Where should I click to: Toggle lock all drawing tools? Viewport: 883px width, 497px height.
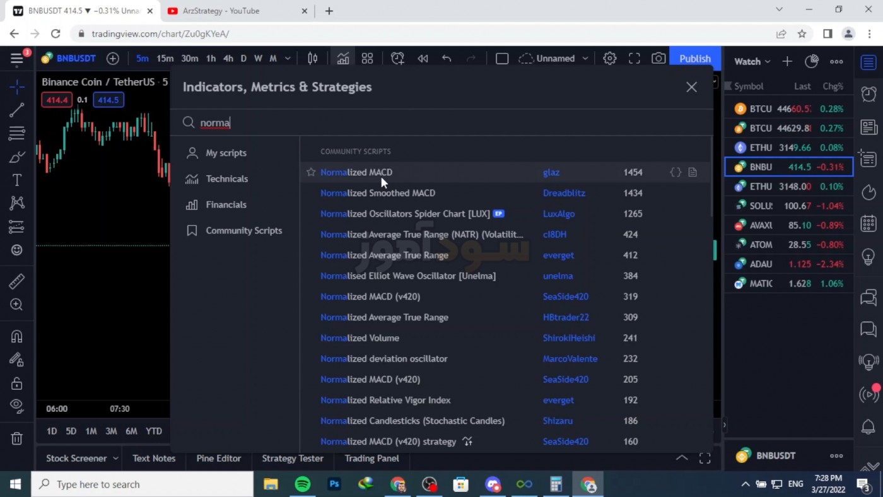pyautogui.click(x=17, y=383)
